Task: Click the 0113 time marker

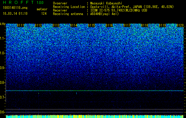Action: [x=56, y=25]
